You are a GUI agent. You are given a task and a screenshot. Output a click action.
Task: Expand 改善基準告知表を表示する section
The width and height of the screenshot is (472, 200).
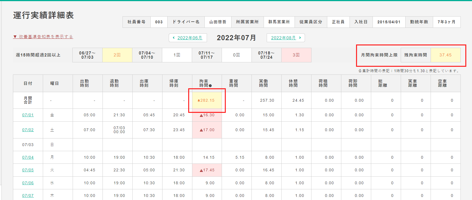(43, 37)
